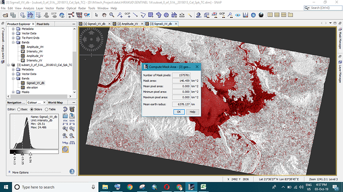Click the -24.13 black slider handle
The image size is (343, 192).
[14, 154]
